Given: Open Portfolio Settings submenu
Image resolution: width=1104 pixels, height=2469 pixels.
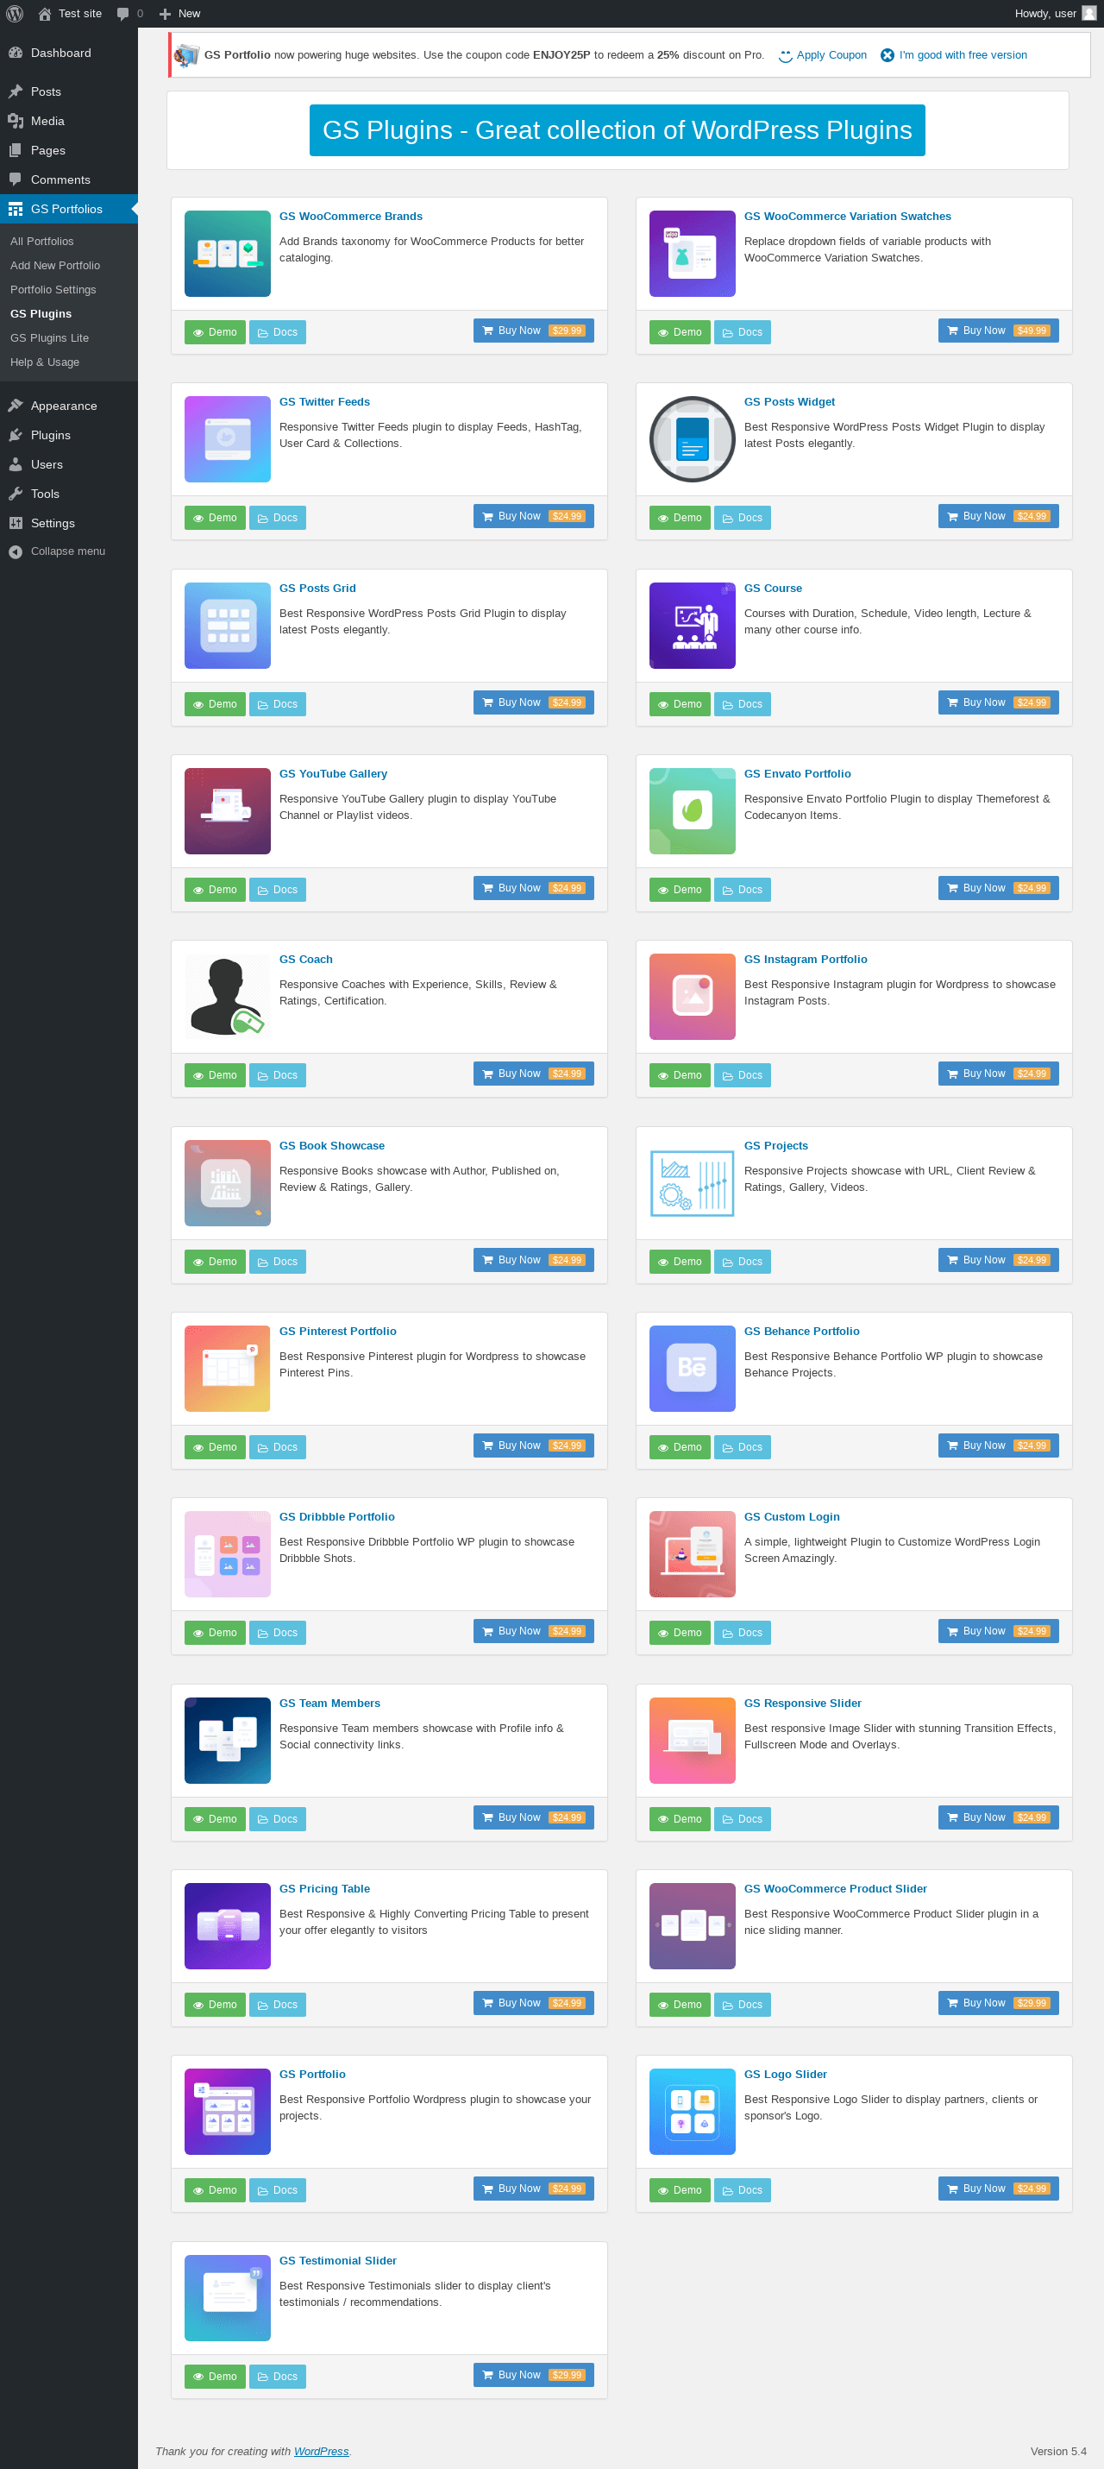Looking at the screenshot, I should coord(69,289).
